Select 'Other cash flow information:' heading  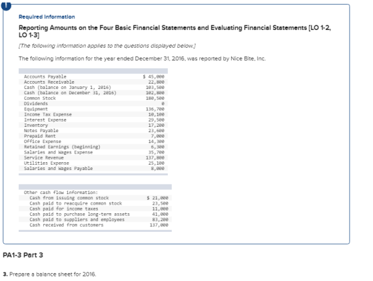61,193
